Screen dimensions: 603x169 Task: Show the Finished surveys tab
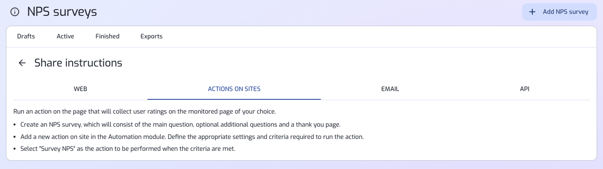(x=107, y=36)
